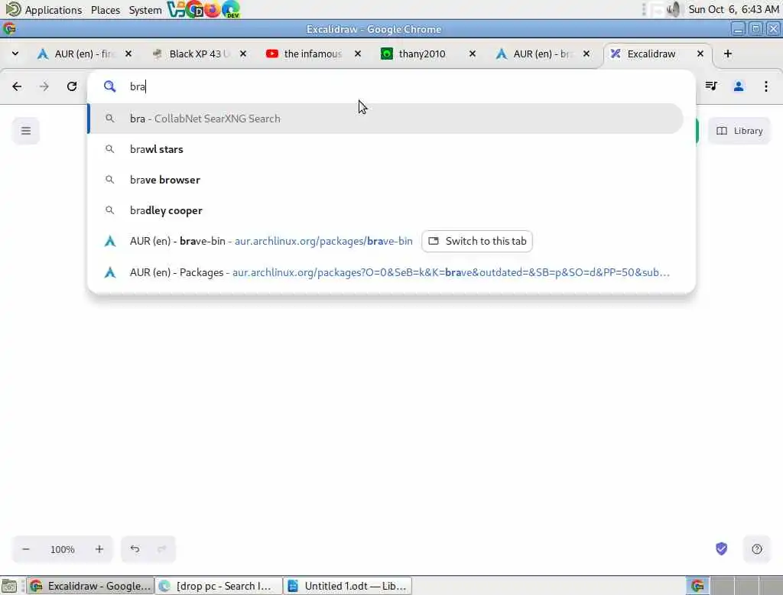
Task: Click the encryption shield icon
Action: pyautogui.click(x=722, y=548)
